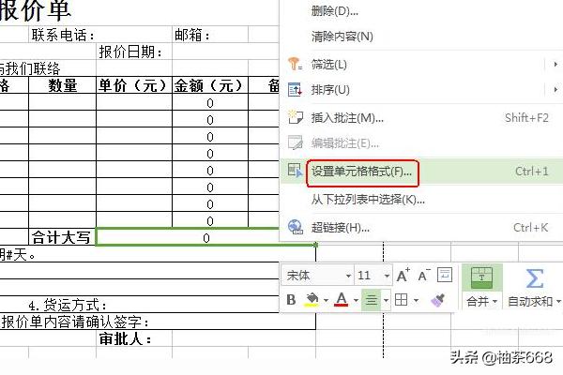This screenshot has height=375, width=563.
Task: Toggle bold formatting in mini toolbar
Action: pyautogui.click(x=291, y=300)
